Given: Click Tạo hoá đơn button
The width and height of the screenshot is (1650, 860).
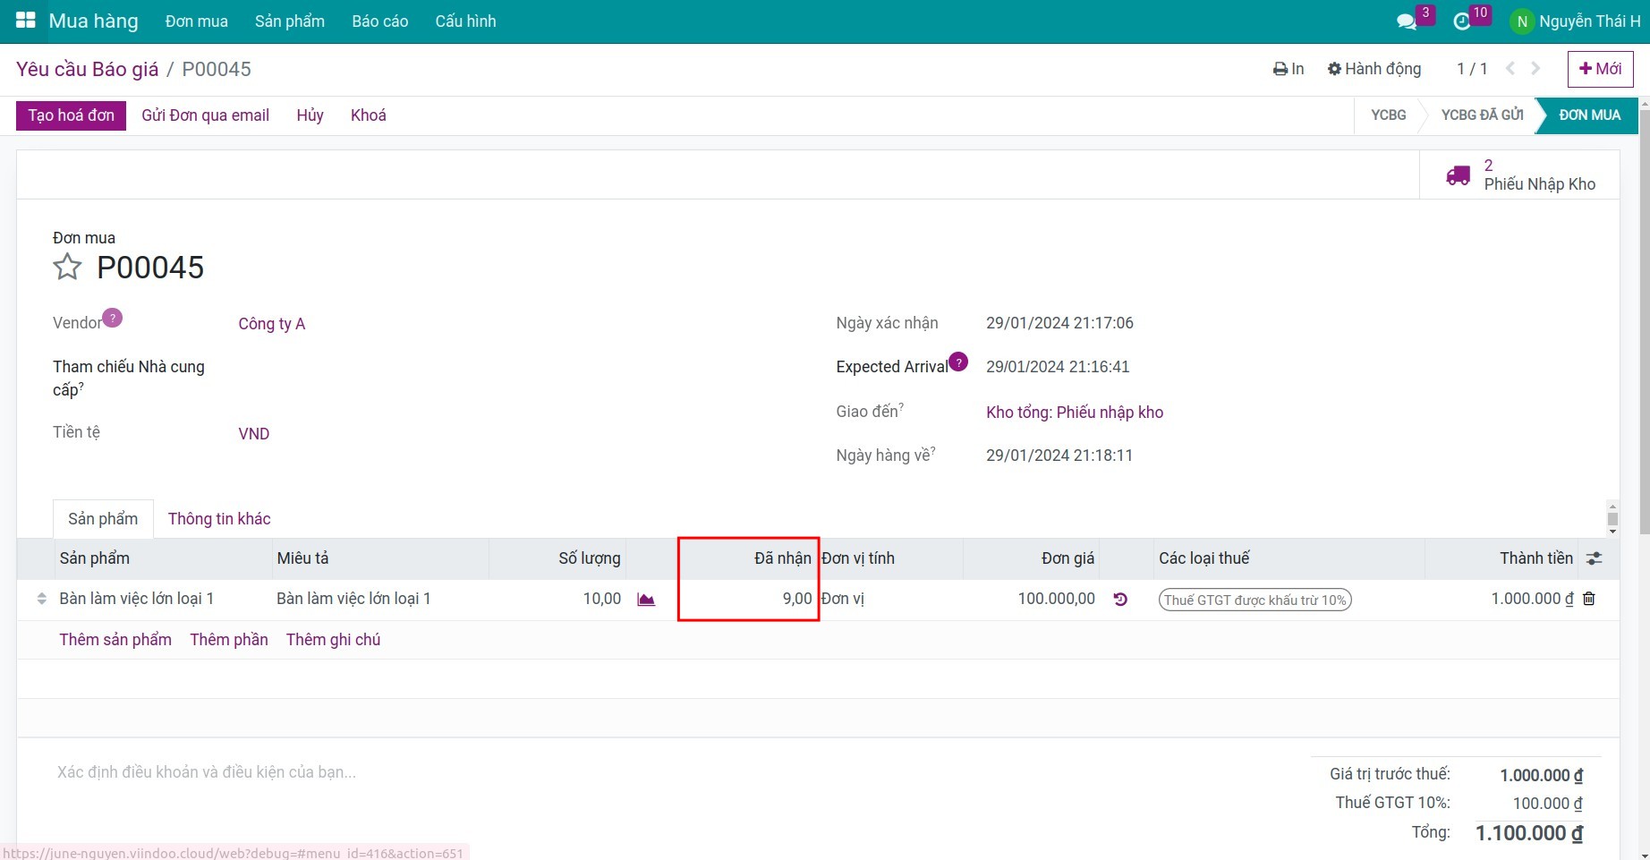Looking at the screenshot, I should click(72, 115).
